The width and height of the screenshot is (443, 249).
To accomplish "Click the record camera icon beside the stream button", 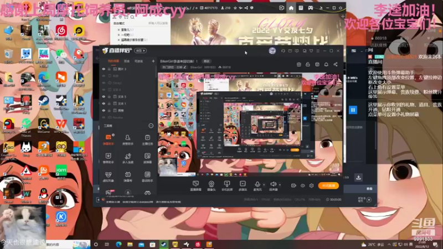I will tap(293, 185).
